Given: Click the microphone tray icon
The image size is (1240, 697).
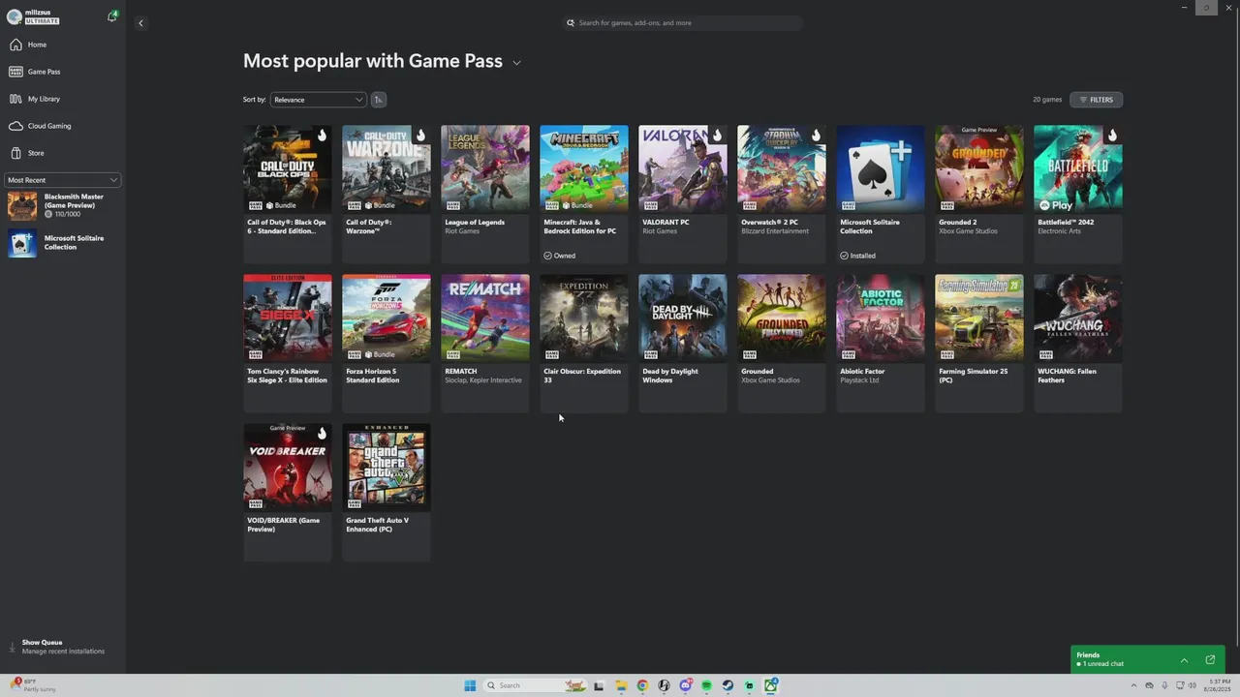Looking at the screenshot, I should click(x=1164, y=685).
